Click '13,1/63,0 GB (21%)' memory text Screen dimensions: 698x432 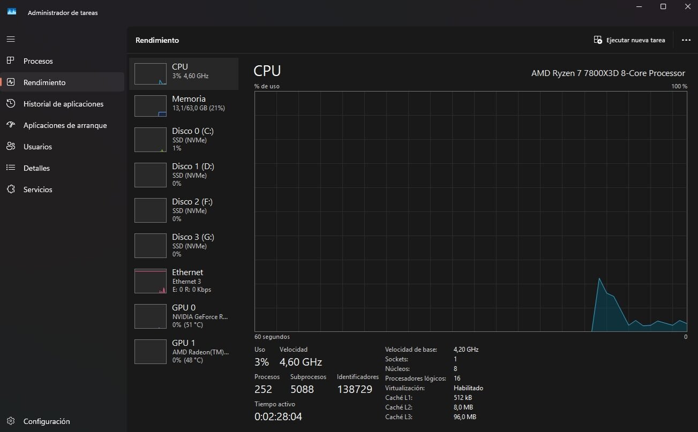click(198, 108)
